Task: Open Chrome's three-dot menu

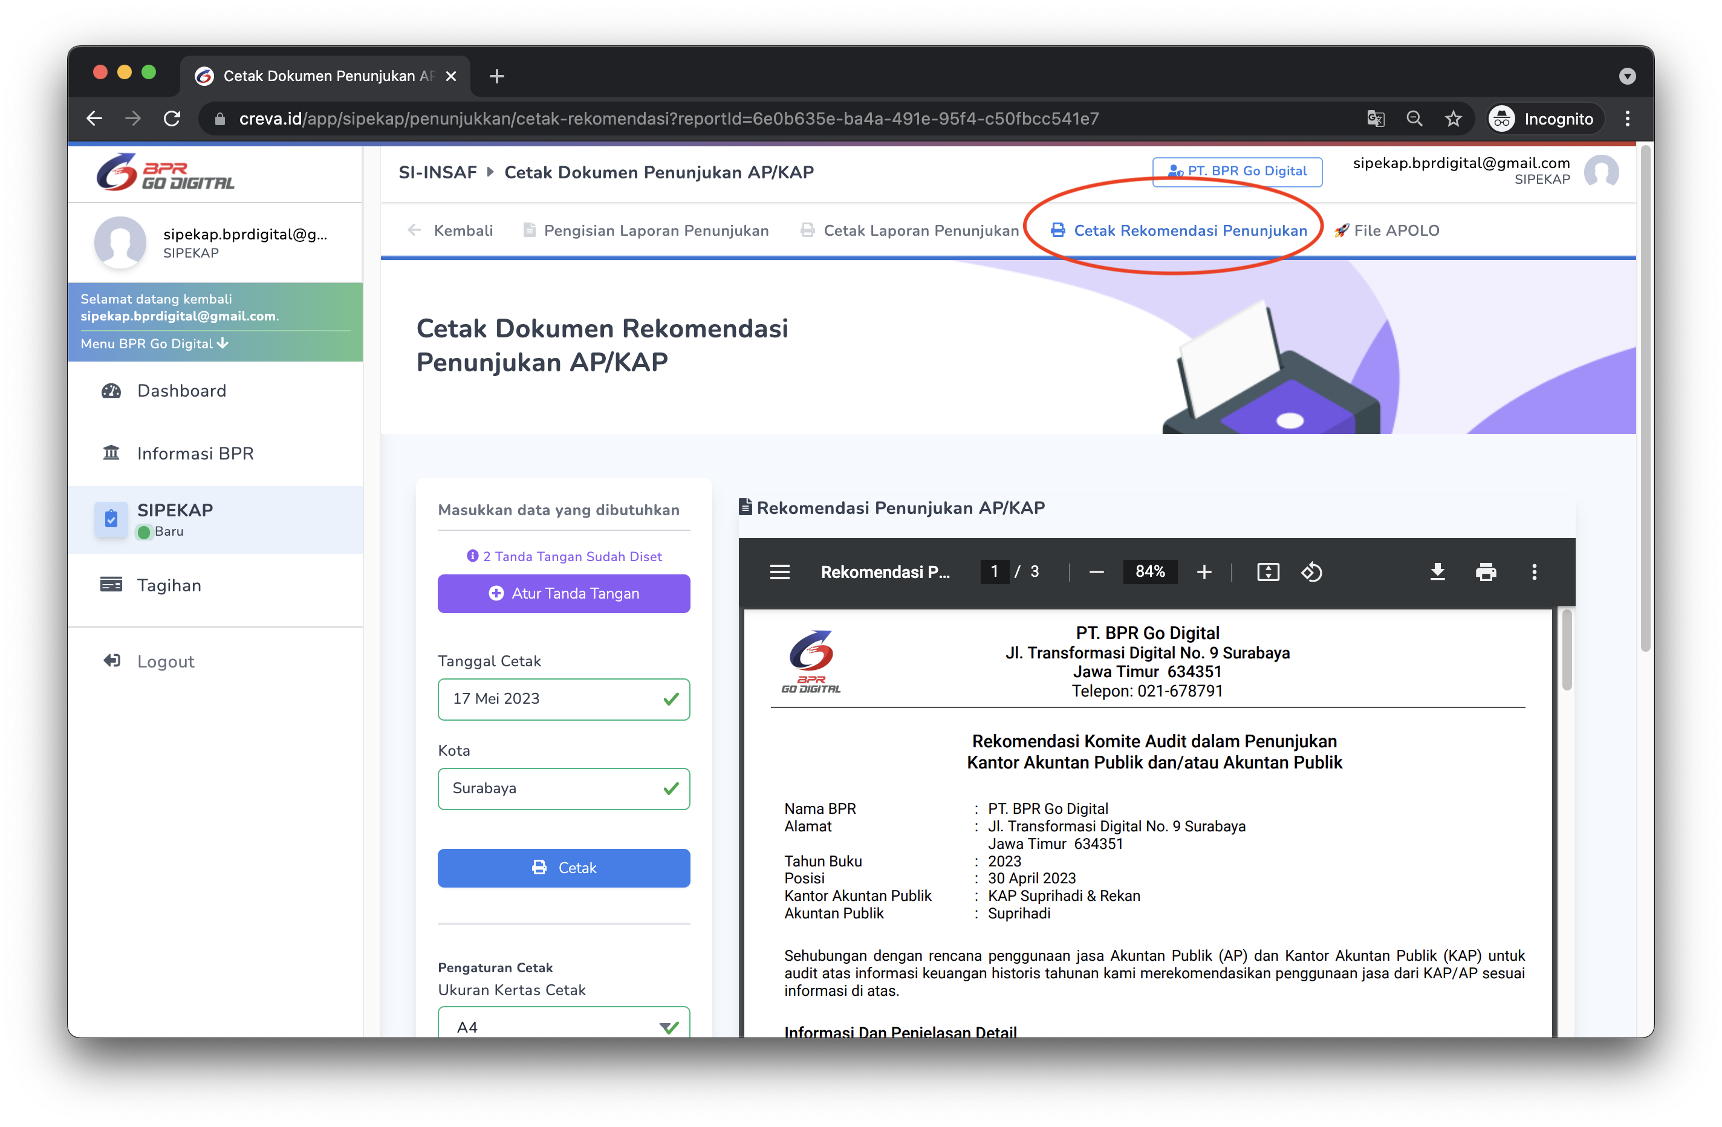Action: 1627,119
